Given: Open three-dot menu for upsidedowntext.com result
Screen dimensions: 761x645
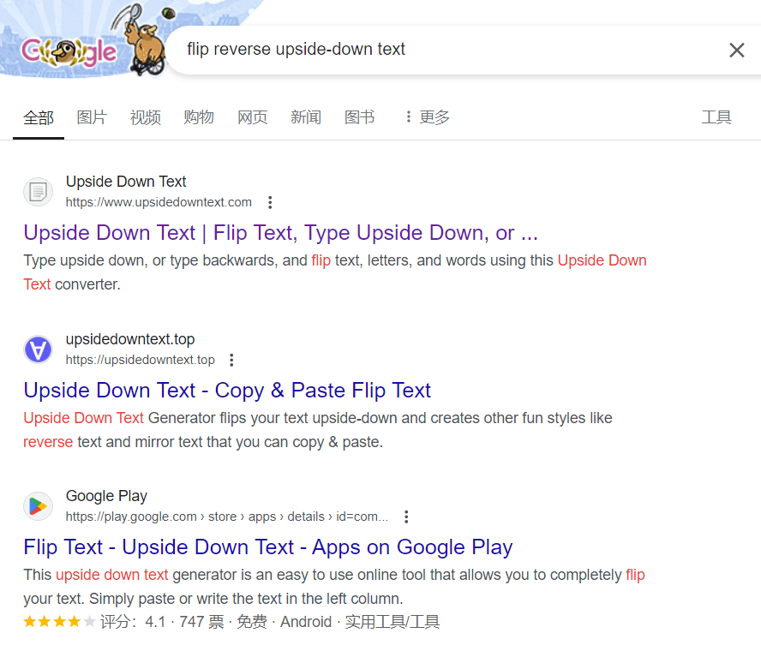Looking at the screenshot, I should (x=270, y=203).
